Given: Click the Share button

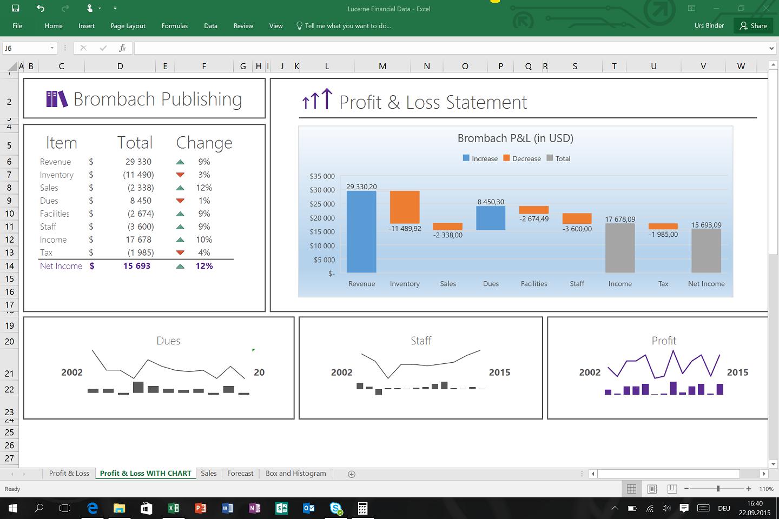Looking at the screenshot, I should click(753, 26).
